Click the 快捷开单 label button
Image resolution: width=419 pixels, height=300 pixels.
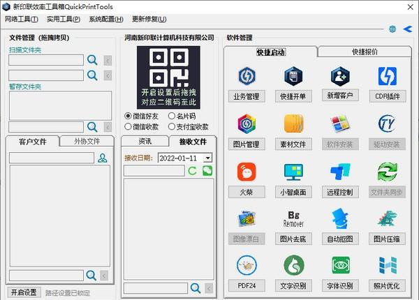(293, 96)
